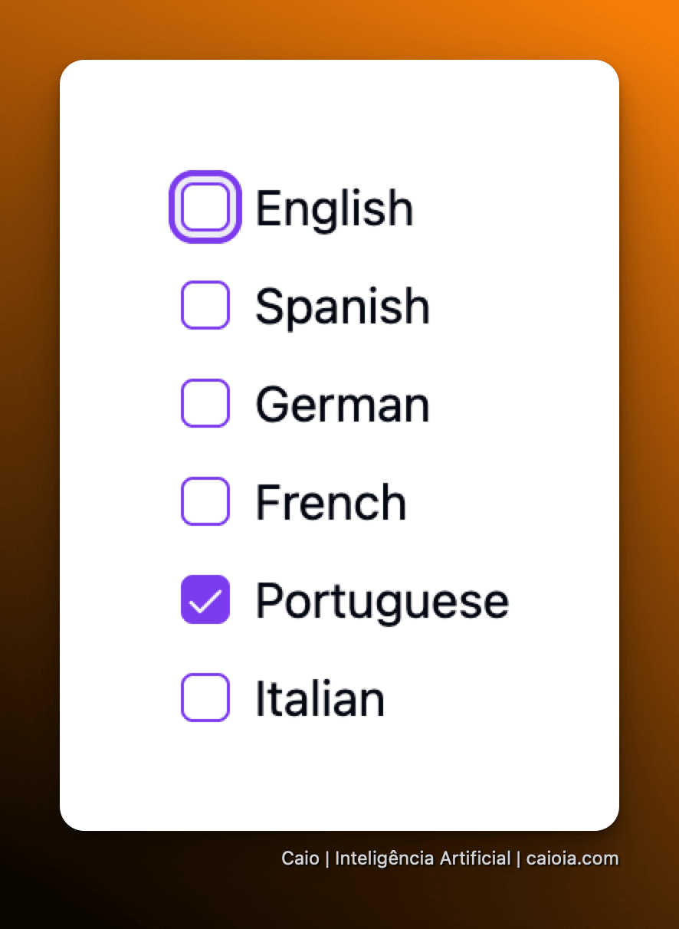Open the caioia.com link

(572, 858)
